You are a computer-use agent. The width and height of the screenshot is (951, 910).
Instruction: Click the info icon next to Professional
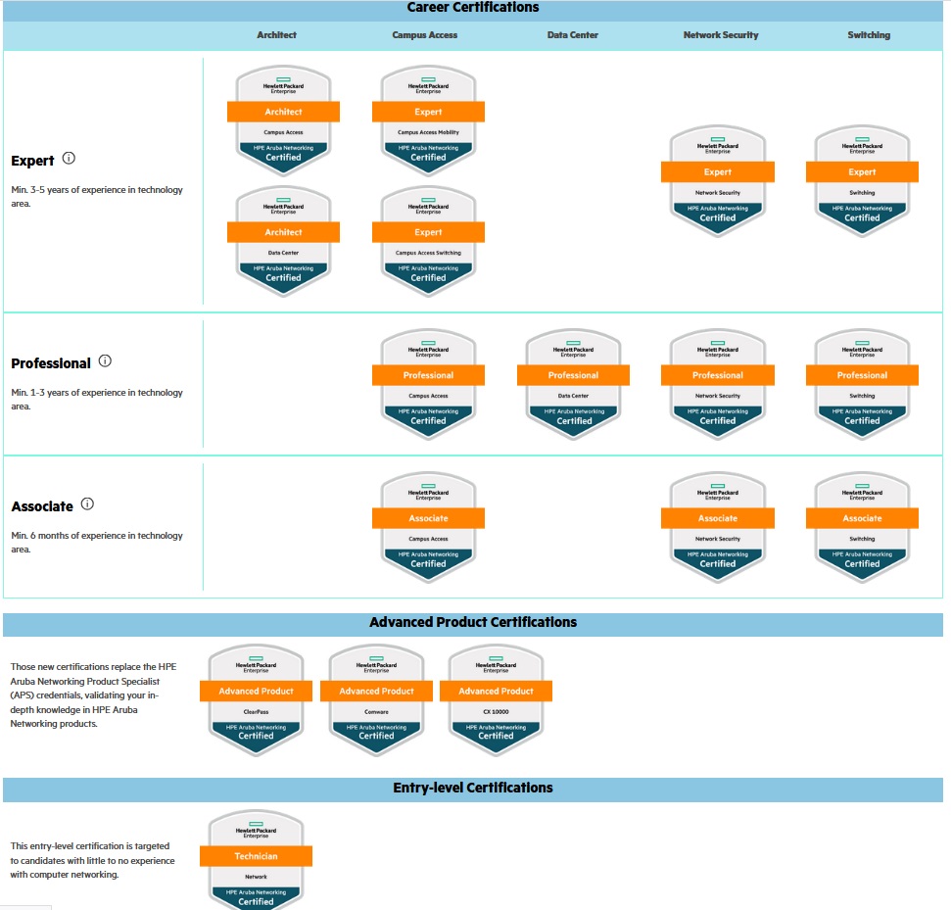tap(105, 361)
